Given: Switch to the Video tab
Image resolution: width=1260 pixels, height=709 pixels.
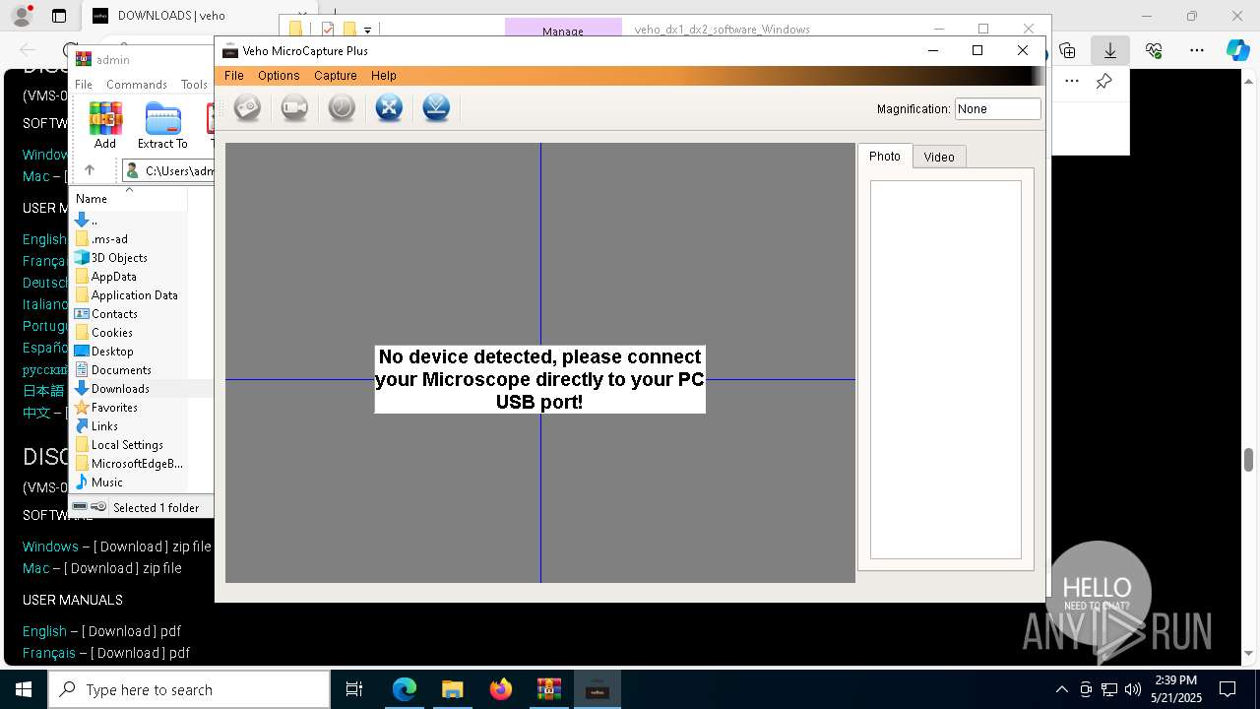Looking at the screenshot, I should coord(939,157).
